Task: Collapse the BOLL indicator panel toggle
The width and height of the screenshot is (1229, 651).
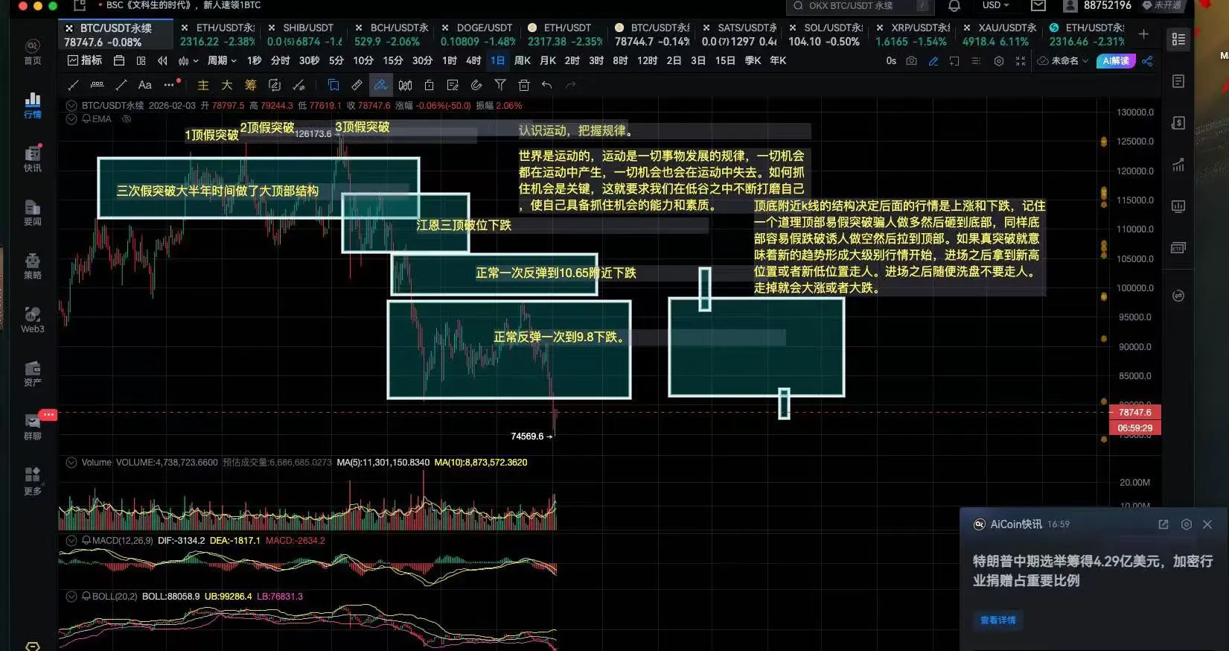Action: (x=71, y=597)
